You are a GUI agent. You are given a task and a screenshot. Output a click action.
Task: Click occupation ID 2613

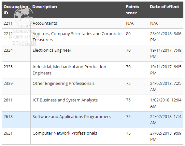[x=8, y=117]
